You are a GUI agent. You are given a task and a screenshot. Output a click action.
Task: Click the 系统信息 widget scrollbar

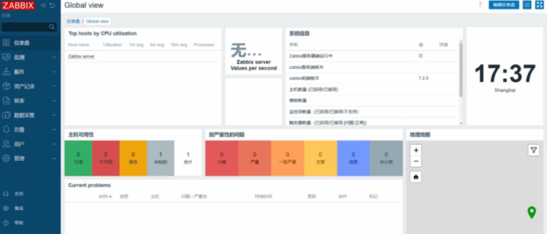[461, 70]
